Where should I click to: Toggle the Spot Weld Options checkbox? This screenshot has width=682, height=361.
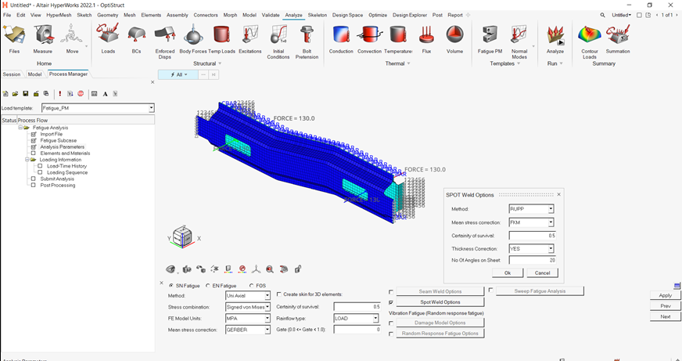[391, 301]
